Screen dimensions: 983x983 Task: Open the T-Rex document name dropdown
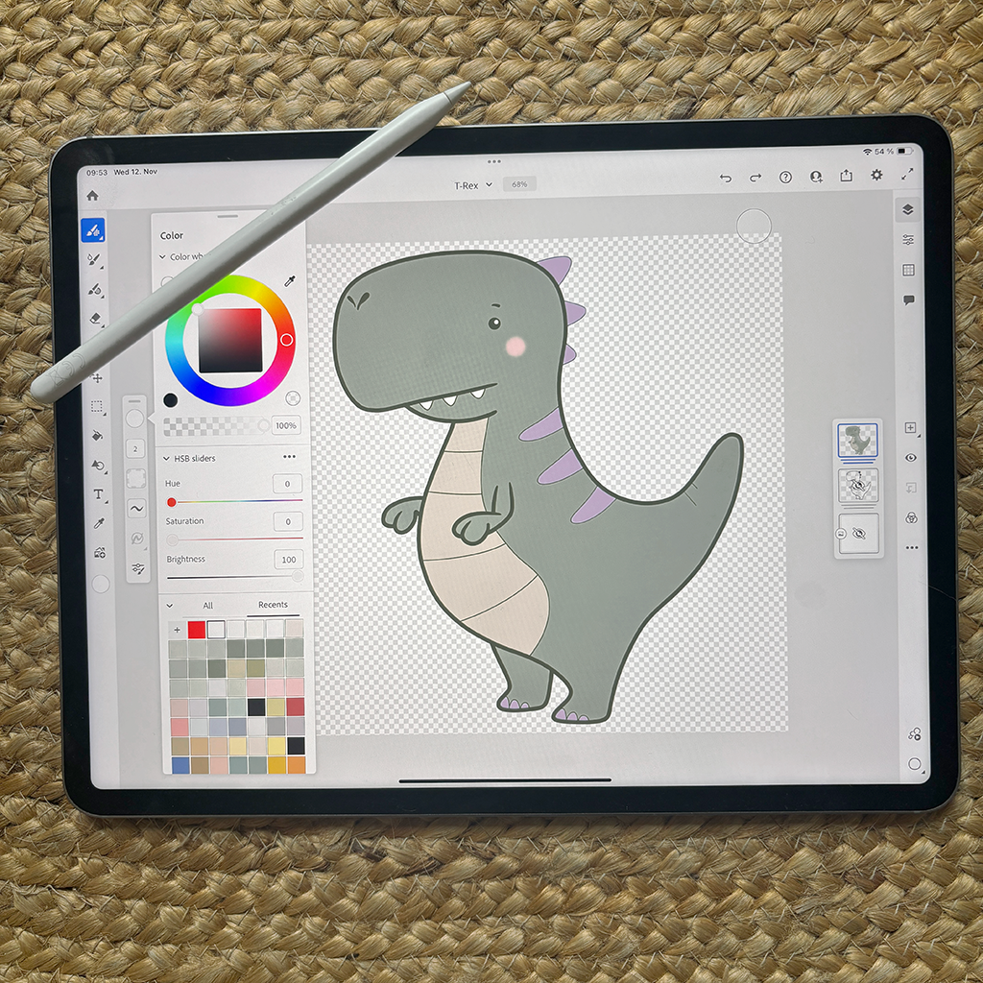point(473,184)
